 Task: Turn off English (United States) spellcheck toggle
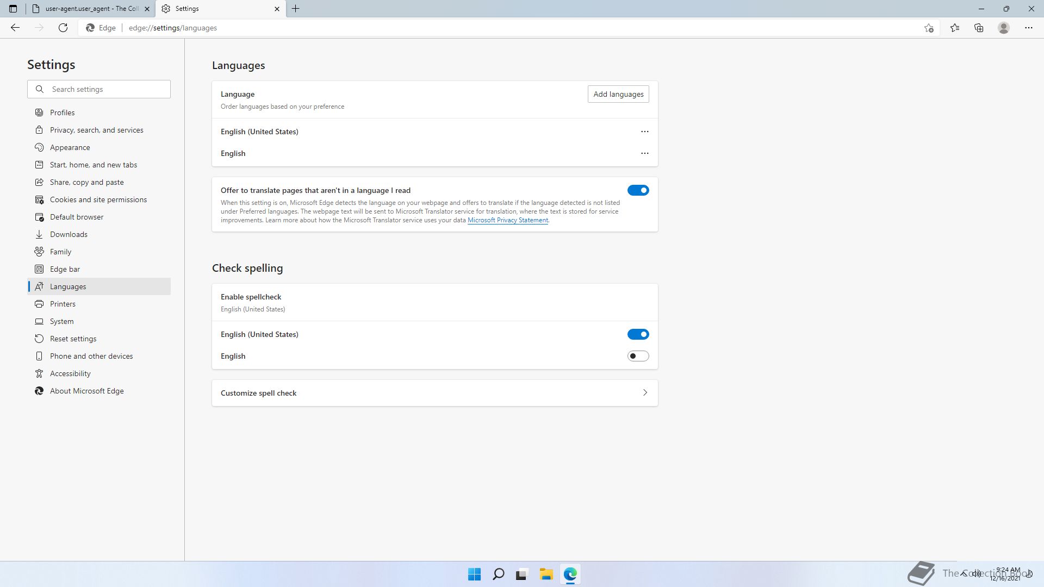638,334
